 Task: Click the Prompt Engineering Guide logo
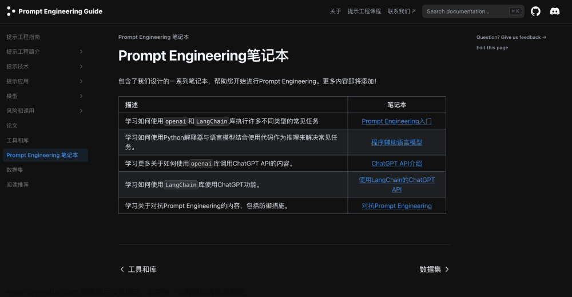pyautogui.click(x=55, y=11)
